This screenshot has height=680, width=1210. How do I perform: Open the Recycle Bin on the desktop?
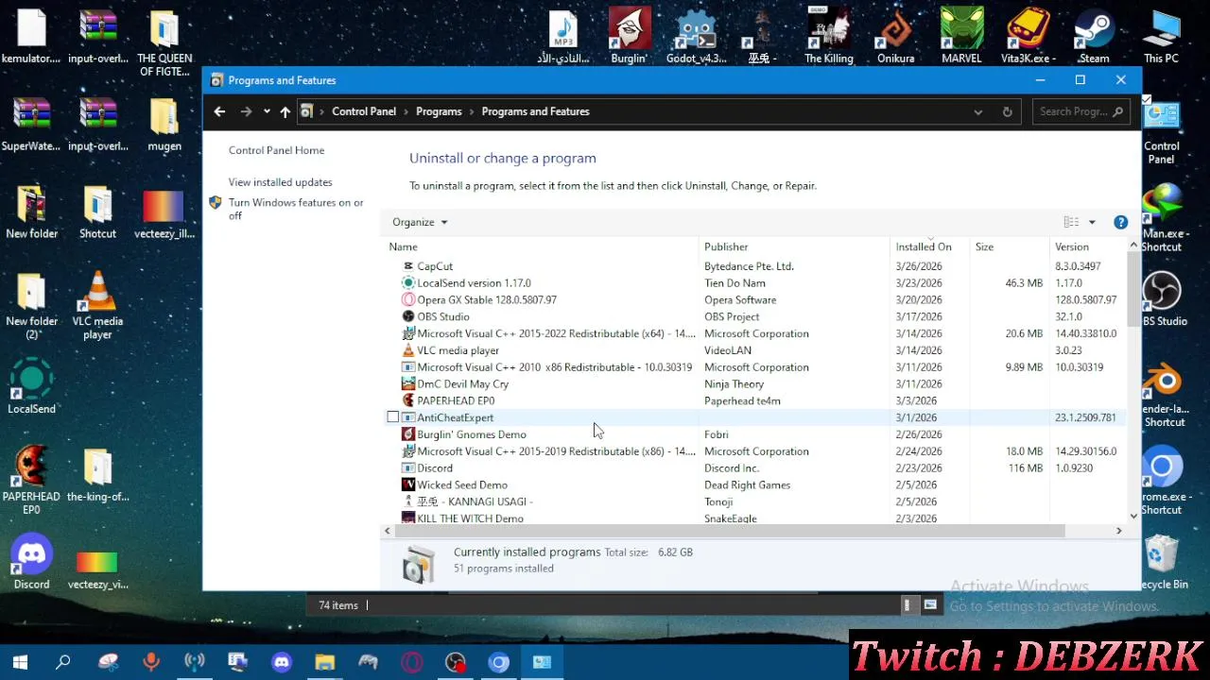click(x=1164, y=563)
